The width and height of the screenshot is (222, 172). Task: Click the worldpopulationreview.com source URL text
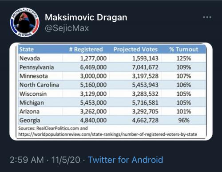[107, 134]
